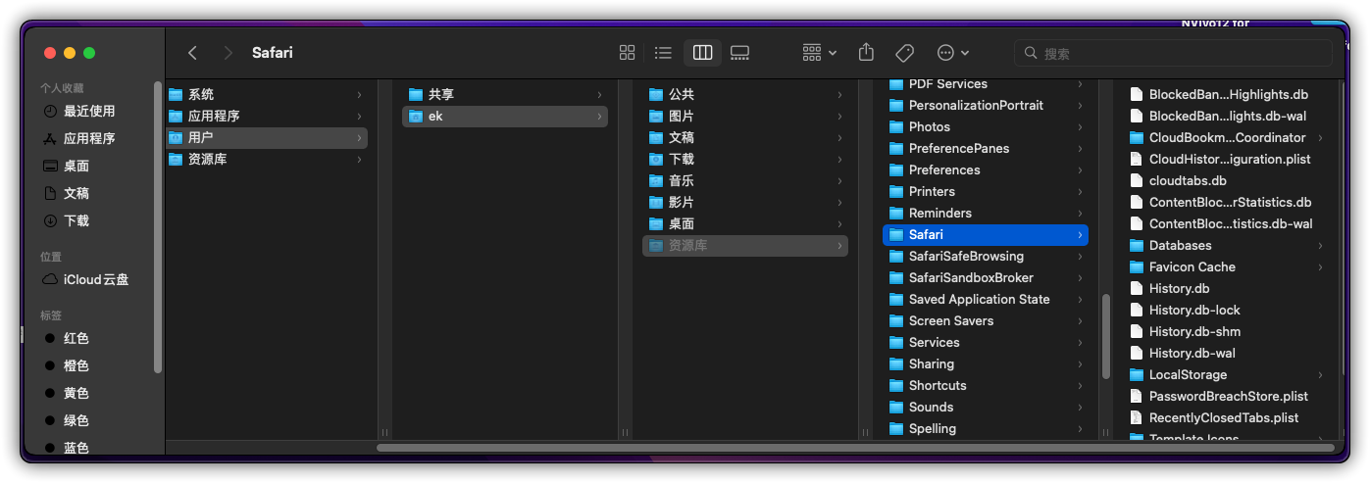Open the 图片 folder
The width and height of the screenshot is (1370, 483).
point(745,116)
